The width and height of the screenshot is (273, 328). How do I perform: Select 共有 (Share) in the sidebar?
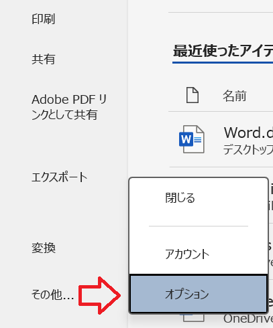(x=43, y=60)
